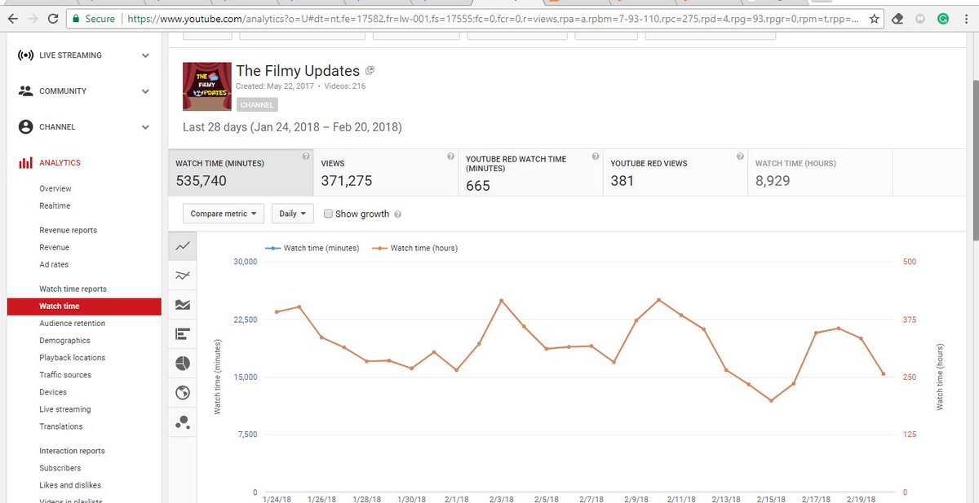Viewport: 979px width, 503px height.
Task: Open Traffic sources report
Action: [x=65, y=374]
